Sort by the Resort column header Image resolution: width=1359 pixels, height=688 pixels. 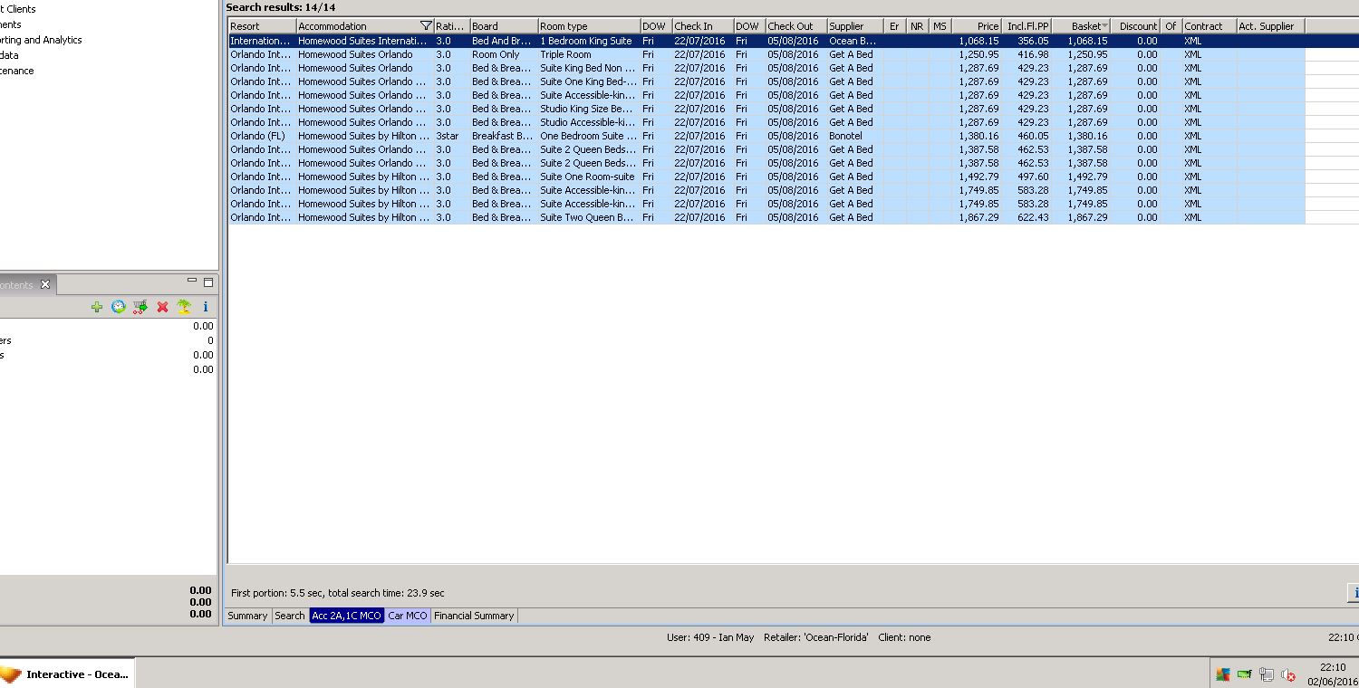[x=262, y=26]
